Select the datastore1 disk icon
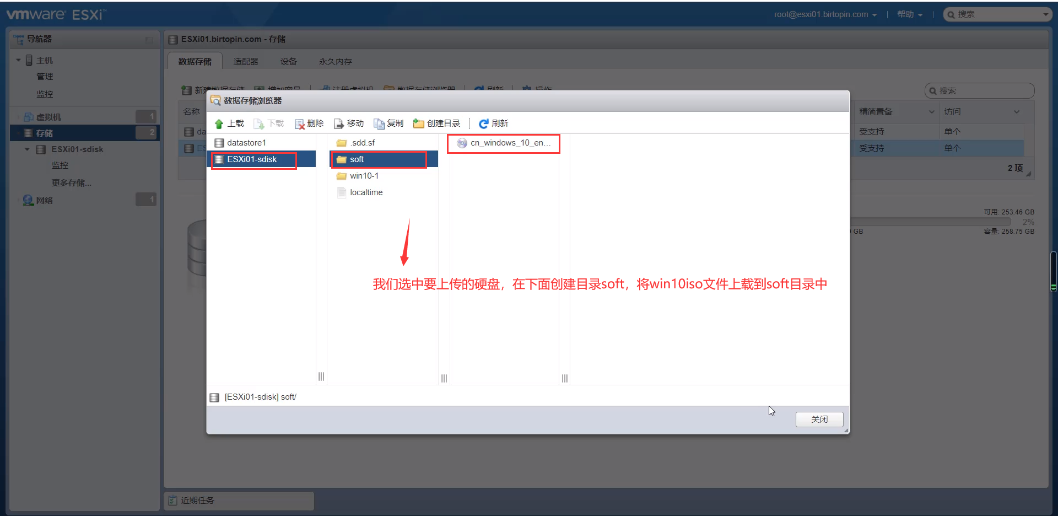Screen dimensions: 1058x516 click(x=219, y=143)
